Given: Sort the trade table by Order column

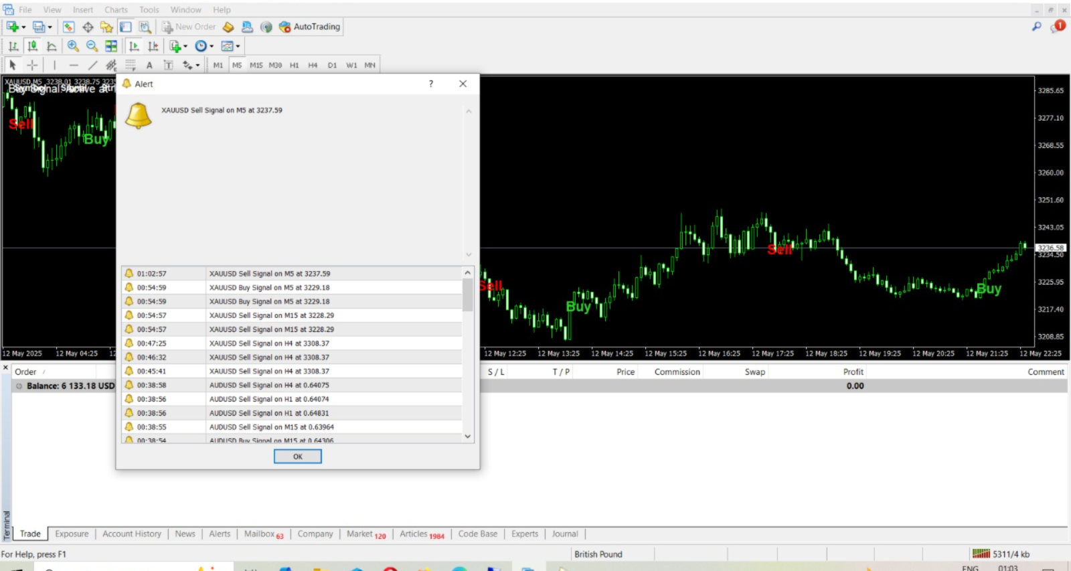Looking at the screenshot, I should pos(25,372).
